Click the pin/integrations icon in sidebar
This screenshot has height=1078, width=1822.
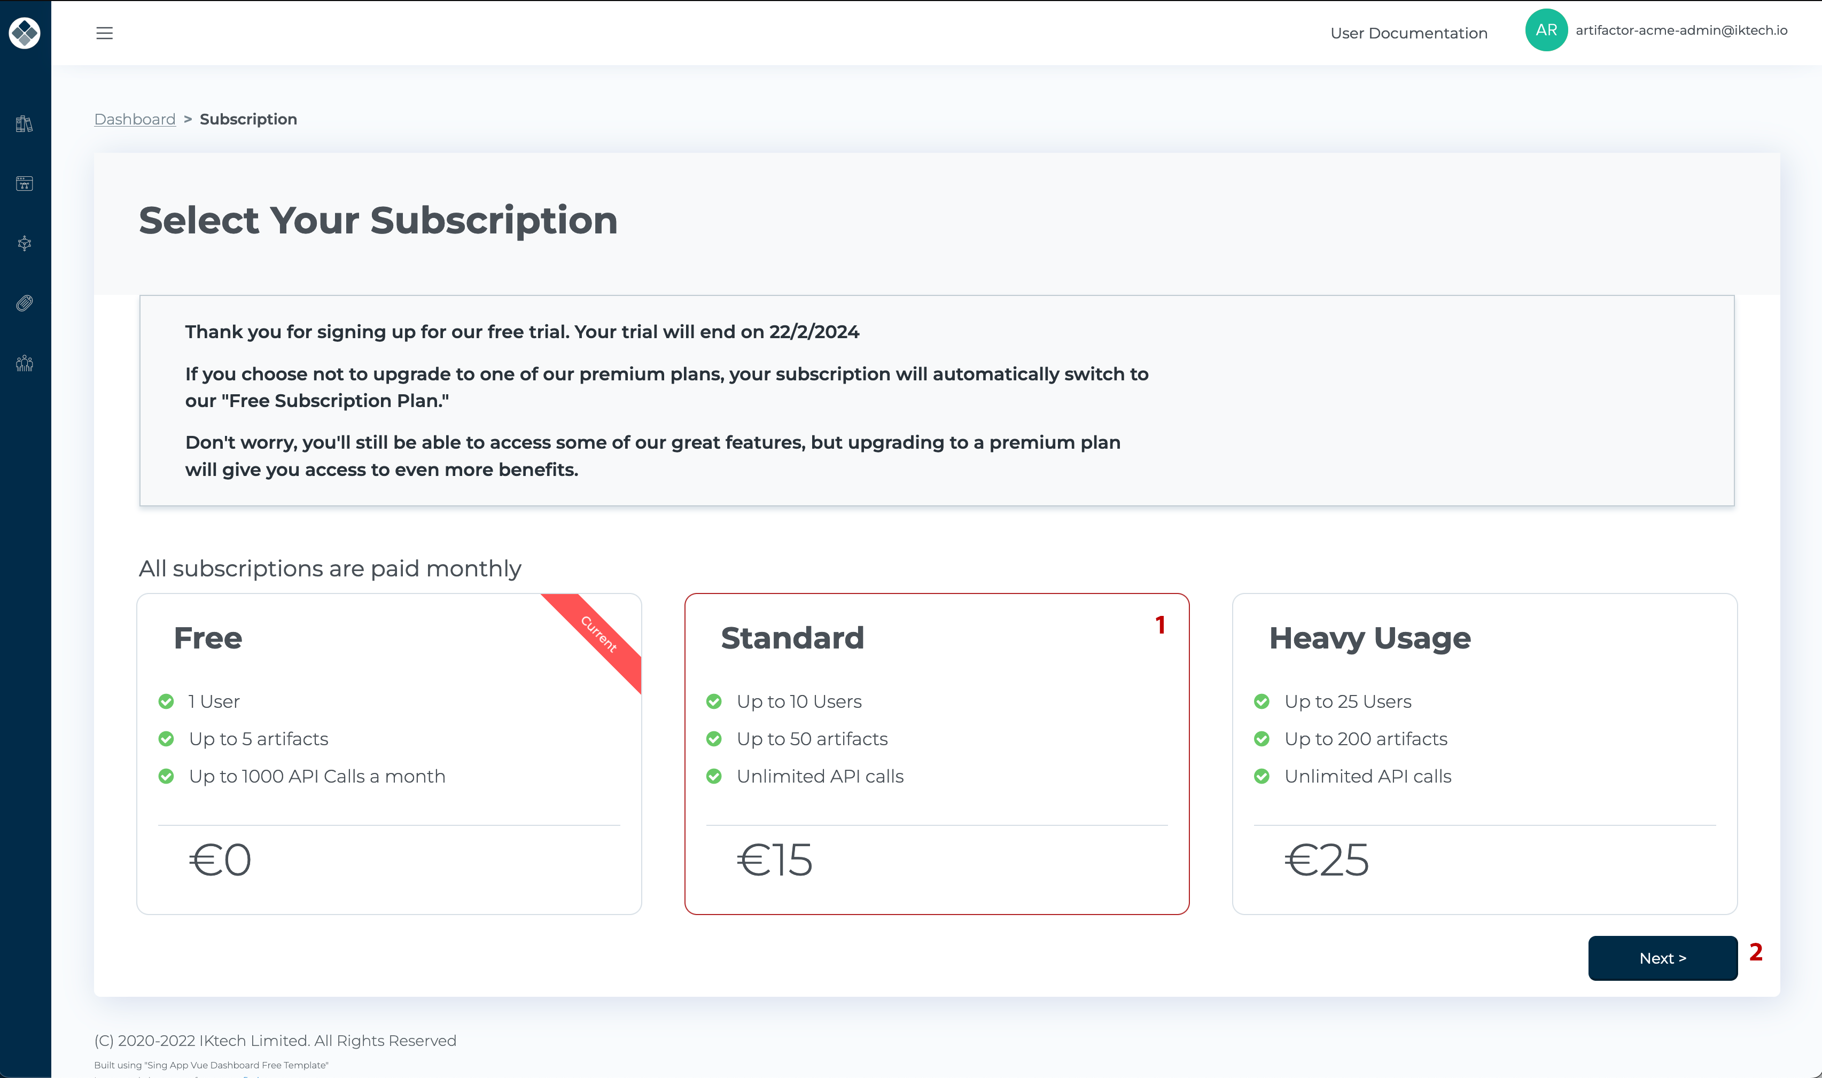[26, 304]
